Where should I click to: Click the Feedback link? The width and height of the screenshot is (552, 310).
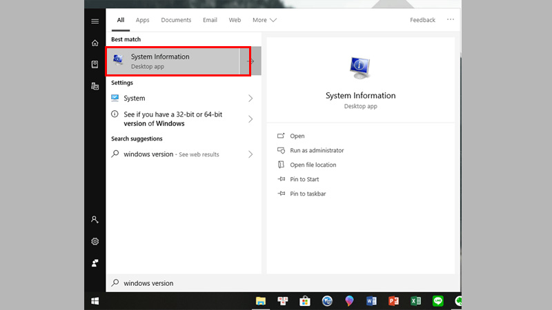pyautogui.click(x=422, y=20)
